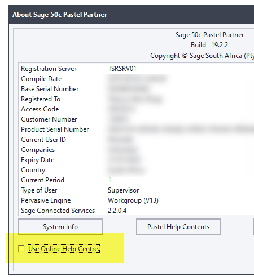Select the Current Period value 1
Viewport: 254px width, 277px height.
click(110, 180)
